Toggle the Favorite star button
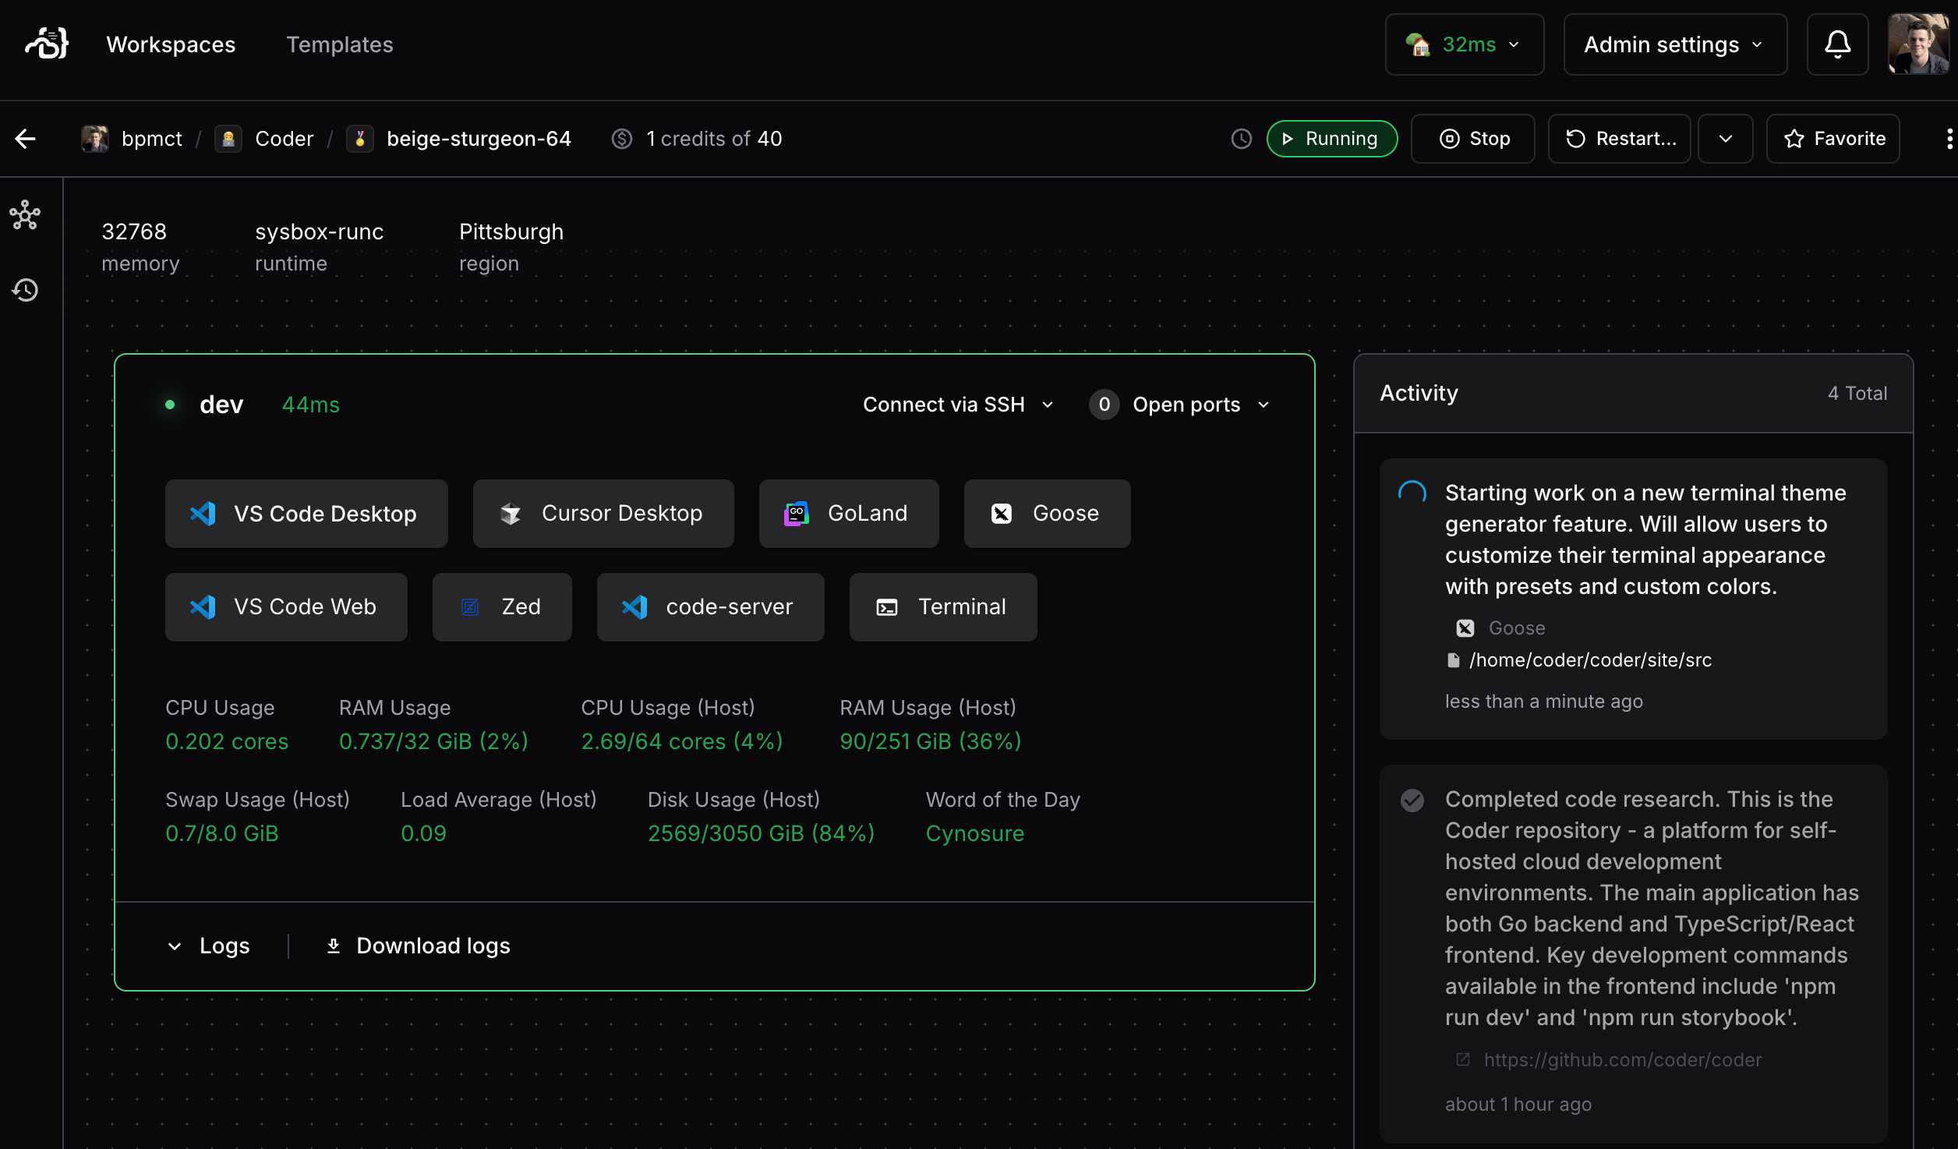1958x1149 pixels. coord(1833,139)
